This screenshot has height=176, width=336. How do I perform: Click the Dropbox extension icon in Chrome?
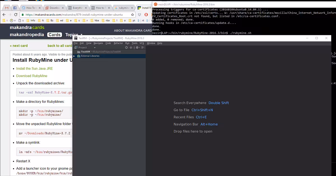tap(139, 15)
